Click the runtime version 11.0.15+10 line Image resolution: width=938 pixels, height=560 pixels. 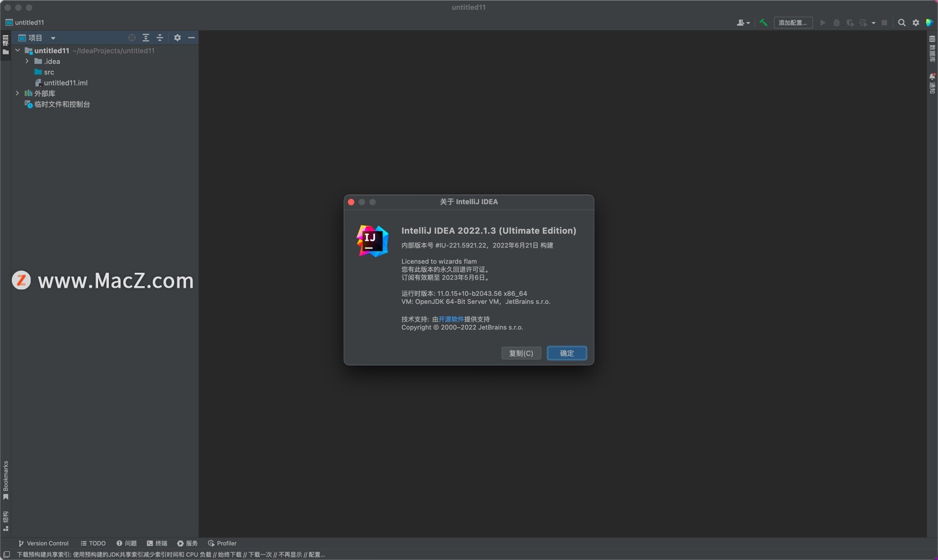click(x=464, y=294)
